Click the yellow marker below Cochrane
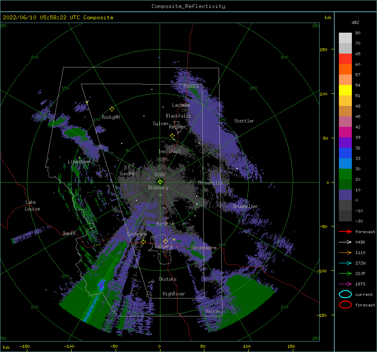The height and width of the screenshot is (352, 377). 144,242
